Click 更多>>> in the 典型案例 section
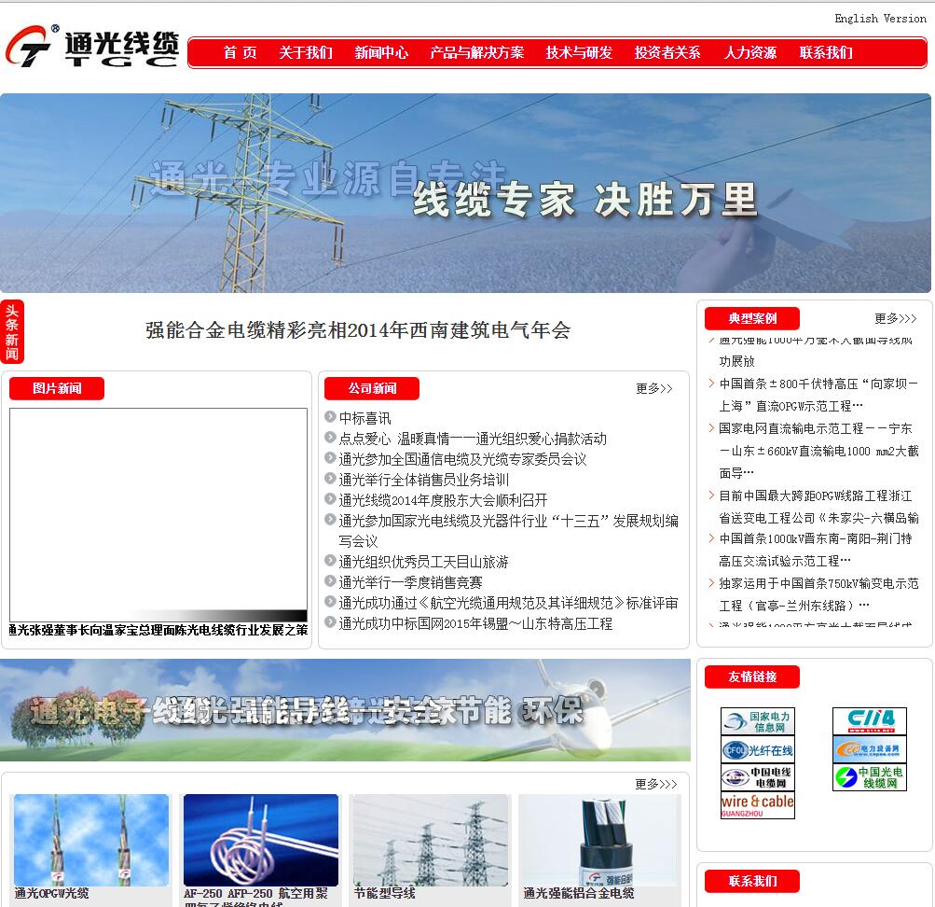The image size is (935, 907). pos(896,318)
